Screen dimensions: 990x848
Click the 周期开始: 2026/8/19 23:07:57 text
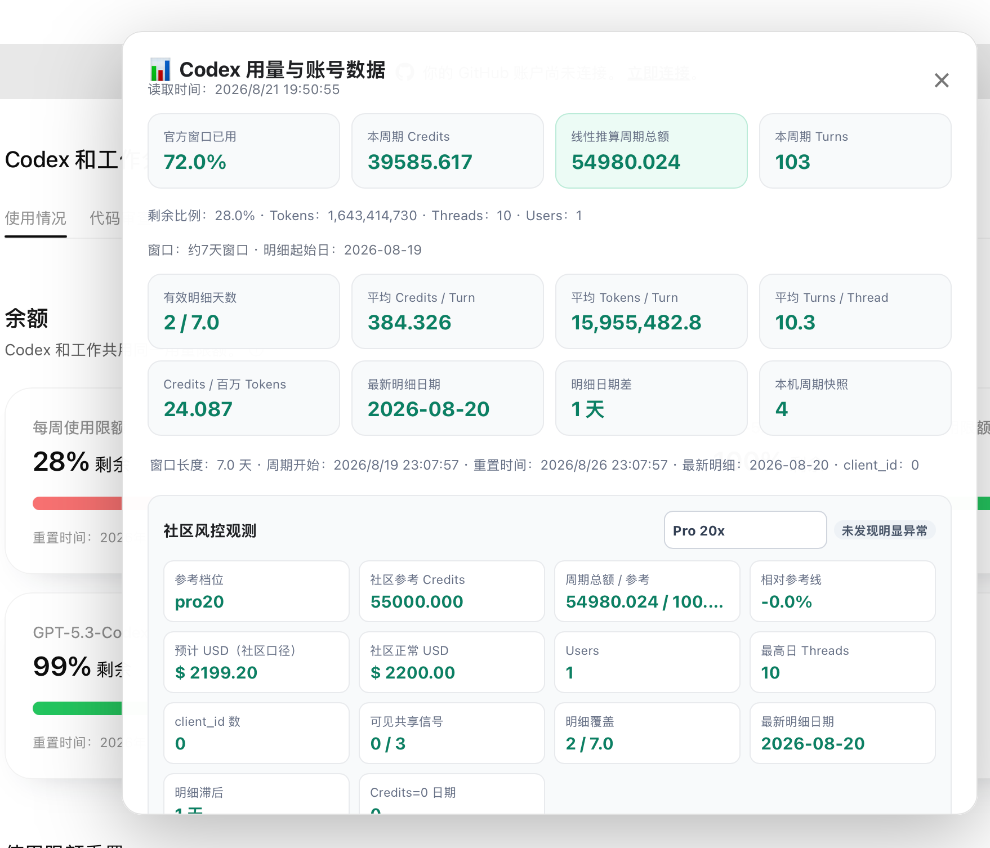coord(363,465)
